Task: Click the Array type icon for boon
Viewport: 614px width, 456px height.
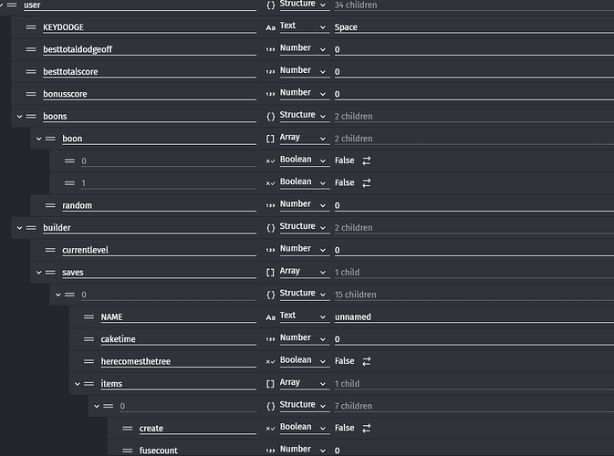Action: click(x=270, y=138)
